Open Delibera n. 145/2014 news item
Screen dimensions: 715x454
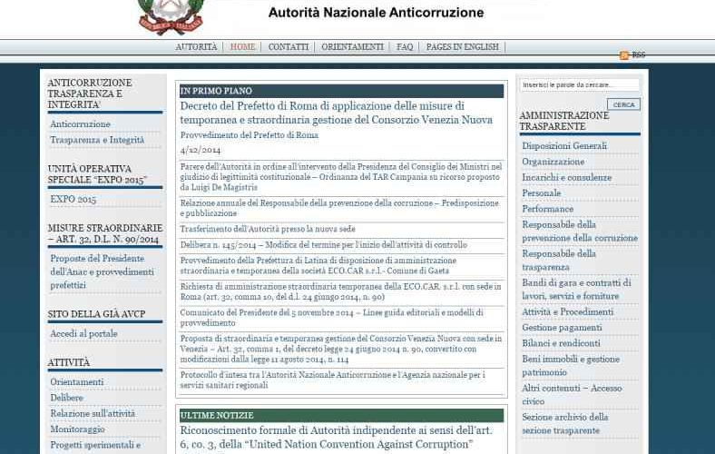[323, 244]
